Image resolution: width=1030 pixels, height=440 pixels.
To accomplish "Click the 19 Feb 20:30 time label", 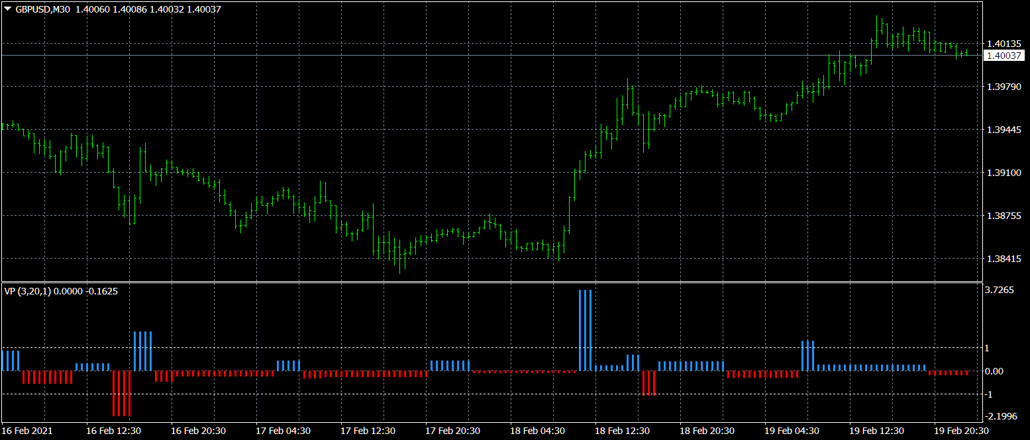I will [x=961, y=431].
